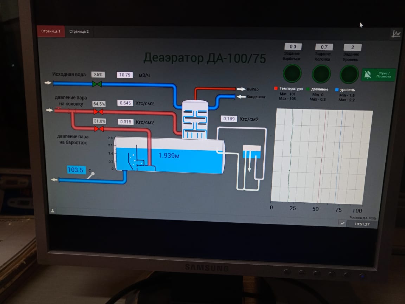Image resolution: width=405 pixels, height=304 pixels.
Task: Click the outlet arrow on bottom blue pipe
Action: pos(54,179)
